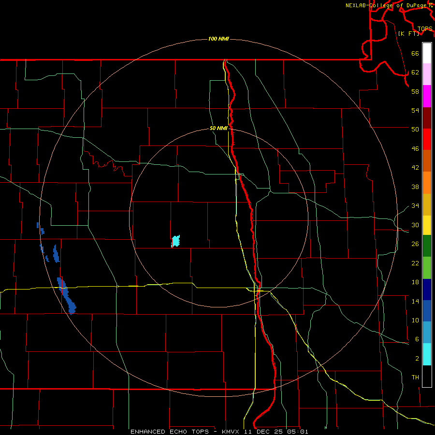Click the light green 22 kft swatch
Image resolution: width=435 pixels, height=435 pixels.
[x=427, y=268]
